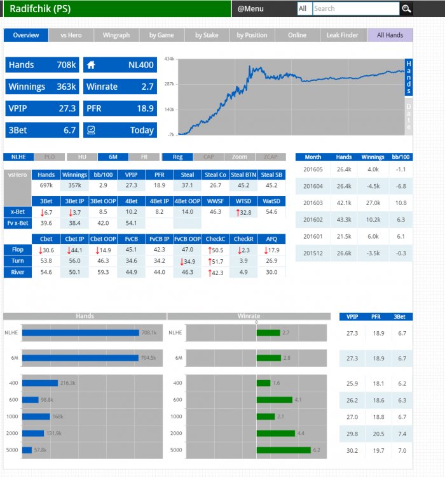
Task: Open the All Hands tab
Action: click(390, 35)
